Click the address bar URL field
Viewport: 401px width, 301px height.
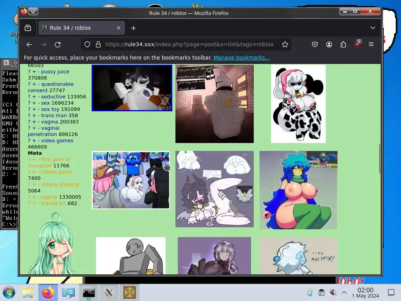point(189,45)
